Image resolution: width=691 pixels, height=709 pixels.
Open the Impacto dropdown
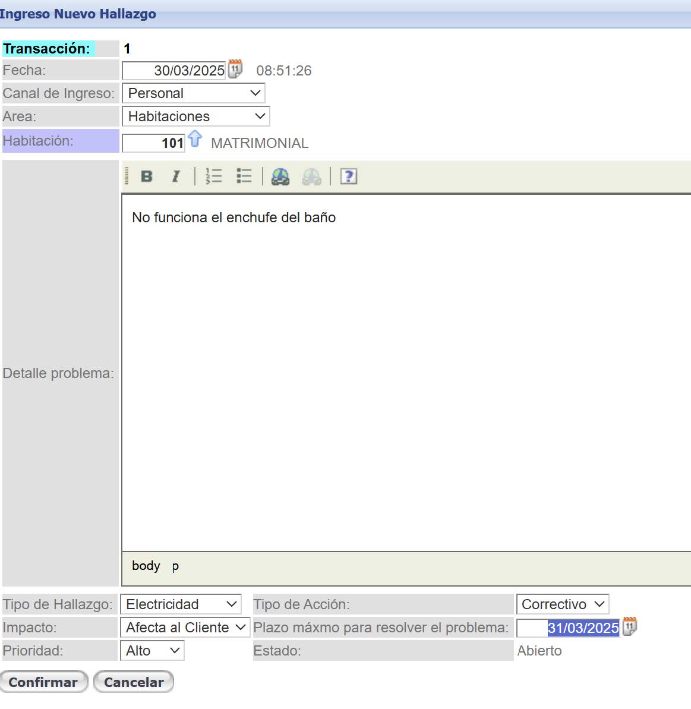(185, 628)
